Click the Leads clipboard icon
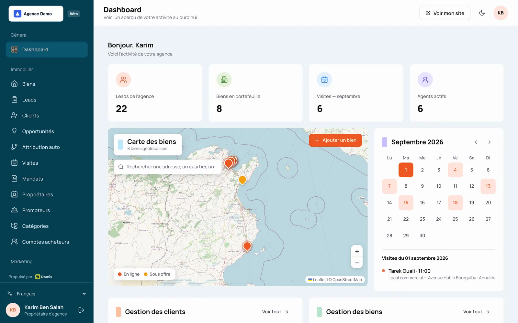Image resolution: width=518 pixels, height=323 pixels. coord(14,99)
